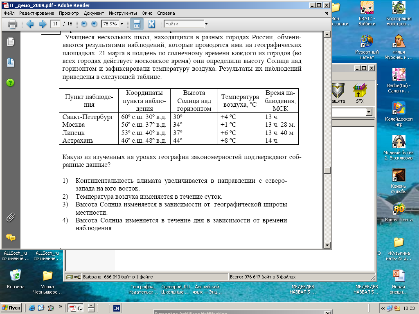Open the Улица Чернышевс... desktop folder

[x=47, y=282]
